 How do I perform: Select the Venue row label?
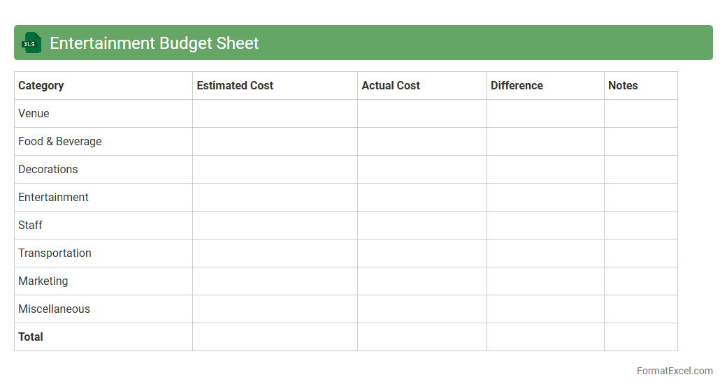(34, 114)
